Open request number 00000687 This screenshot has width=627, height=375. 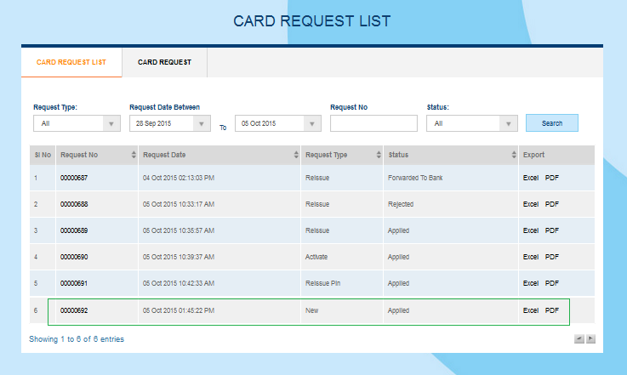(x=74, y=178)
